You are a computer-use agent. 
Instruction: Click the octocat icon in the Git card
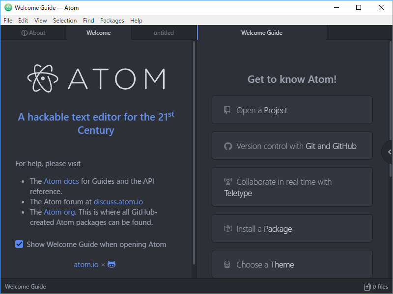click(x=227, y=146)
